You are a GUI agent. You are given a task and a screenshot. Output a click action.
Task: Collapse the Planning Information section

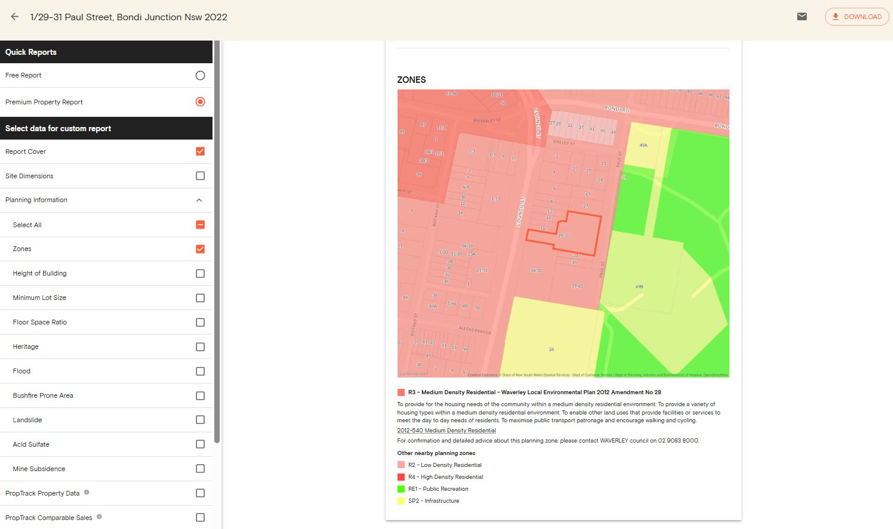tap(199, 200)
